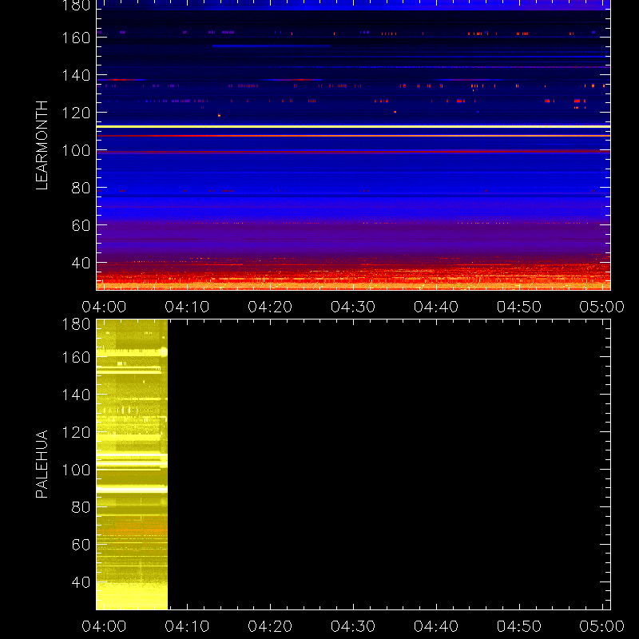Image resolution: width=639 pixels, height=639 pixels.
Task: Select the 120 tick label on Learmonth axis
Action: pos(76,113)
